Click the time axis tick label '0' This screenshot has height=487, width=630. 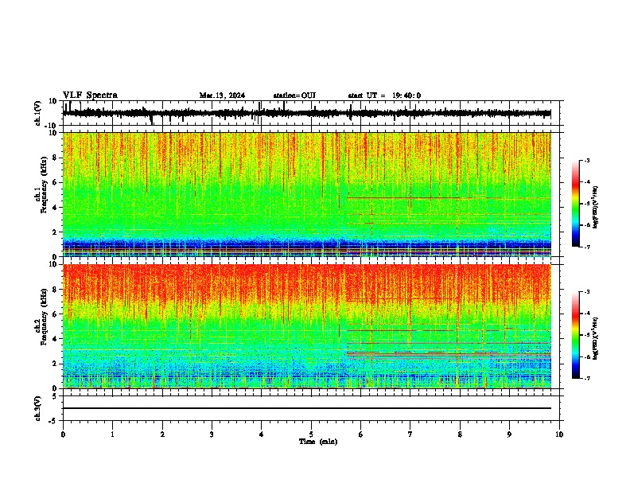pos(63,434)
